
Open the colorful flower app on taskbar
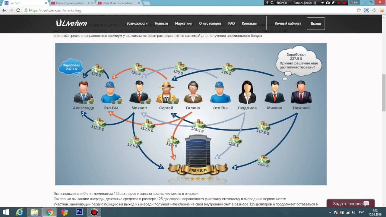click(x=64, y=212)
